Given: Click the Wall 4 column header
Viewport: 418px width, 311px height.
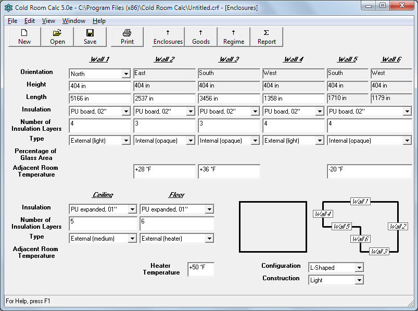Looking at the screenshot, I should 293,59.
